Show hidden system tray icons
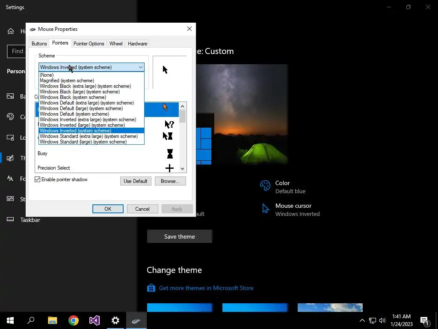The width and height of the screenshot is (438, 329). click(x=362, y=320)
